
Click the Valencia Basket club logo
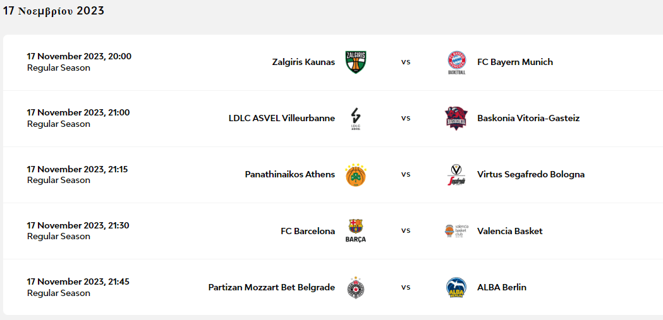tap(456, 231)
